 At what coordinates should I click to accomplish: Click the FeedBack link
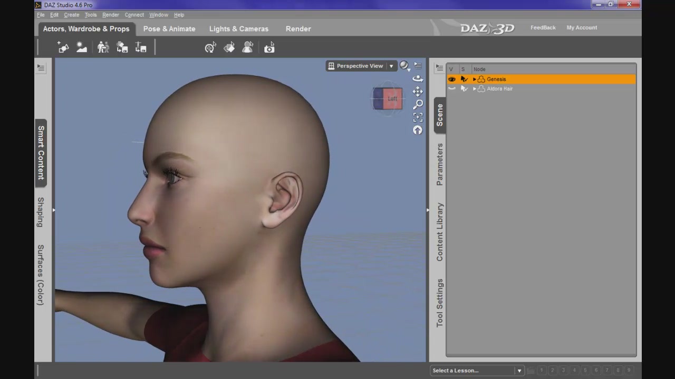543,27
